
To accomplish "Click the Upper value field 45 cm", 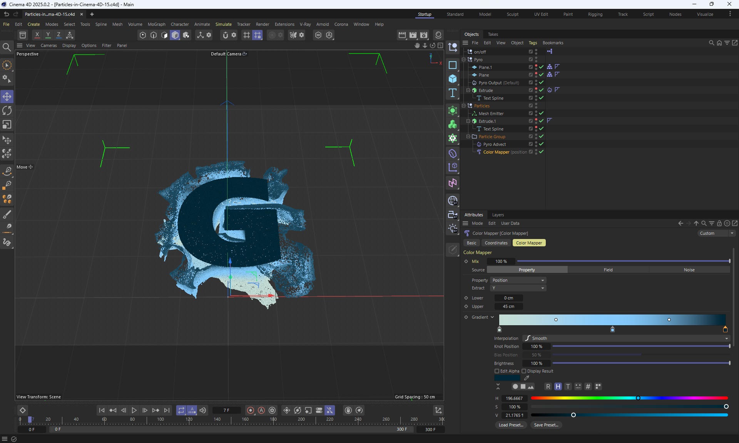I will pos(508,306).
